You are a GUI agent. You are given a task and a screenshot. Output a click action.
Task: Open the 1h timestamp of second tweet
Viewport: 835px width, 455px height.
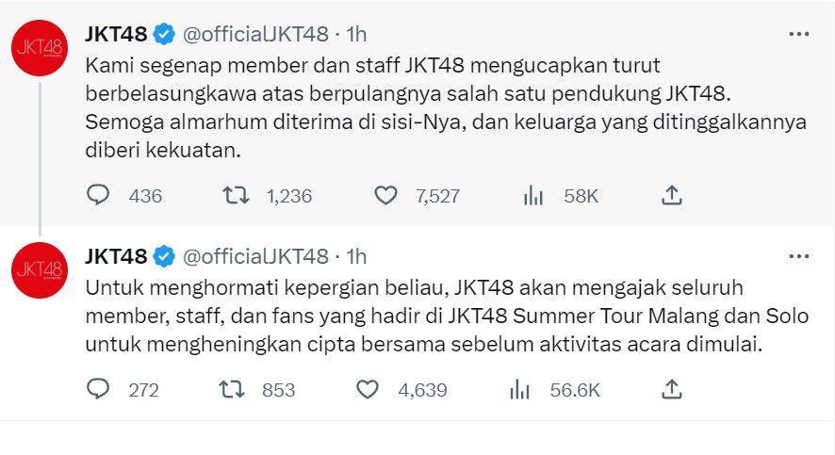(356, 256)
